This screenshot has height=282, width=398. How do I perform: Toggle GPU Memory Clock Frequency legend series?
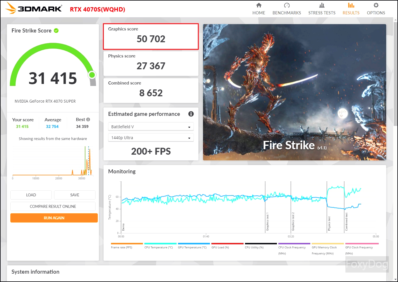pos(328,249)
